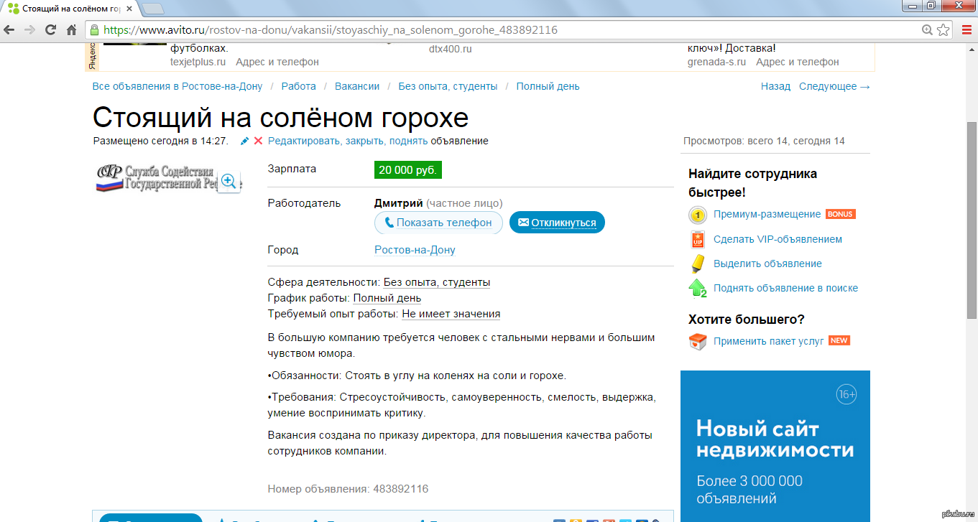Click the pencil edit icon under title
The width and height of the screenshot is (978, 522).
(x=244, y=141)
